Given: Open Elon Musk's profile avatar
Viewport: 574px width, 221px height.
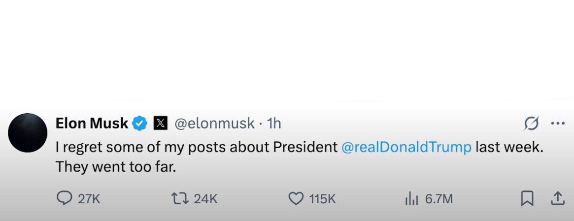Looking at the screenshot, I should coord(28,132).
